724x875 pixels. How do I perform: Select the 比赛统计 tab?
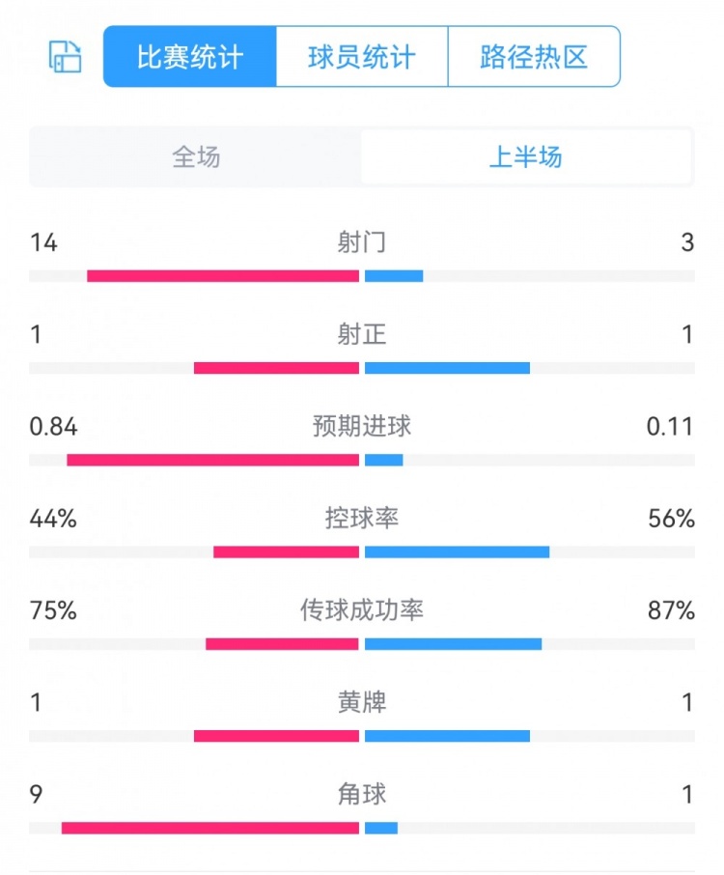coord(190,57)
